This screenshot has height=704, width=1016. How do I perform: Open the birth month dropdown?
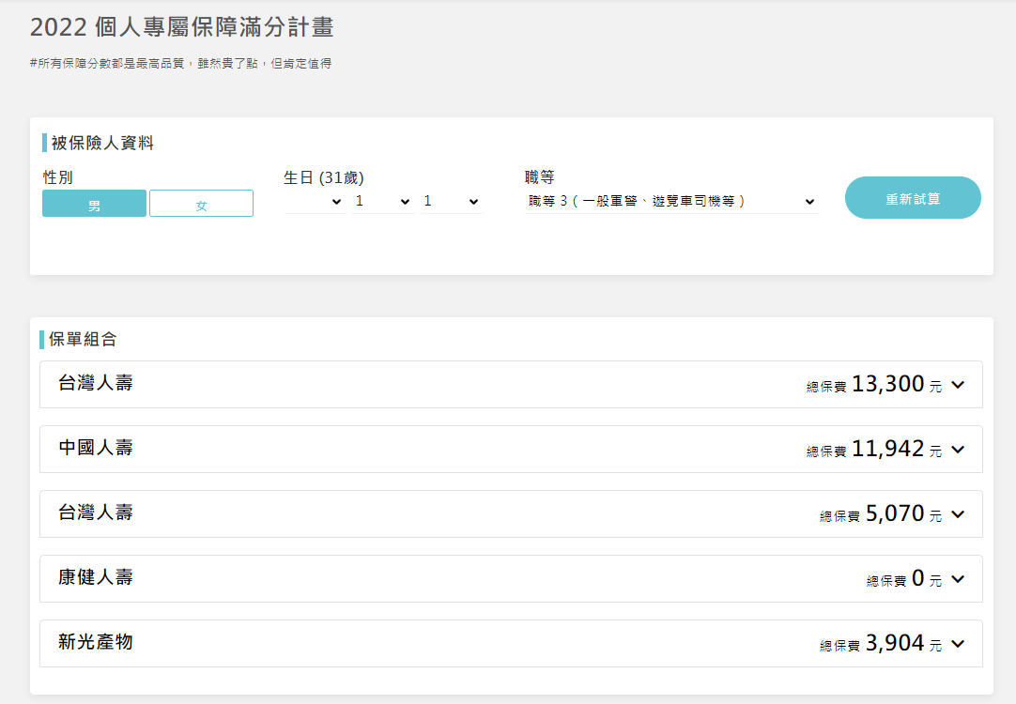(383, 202)
